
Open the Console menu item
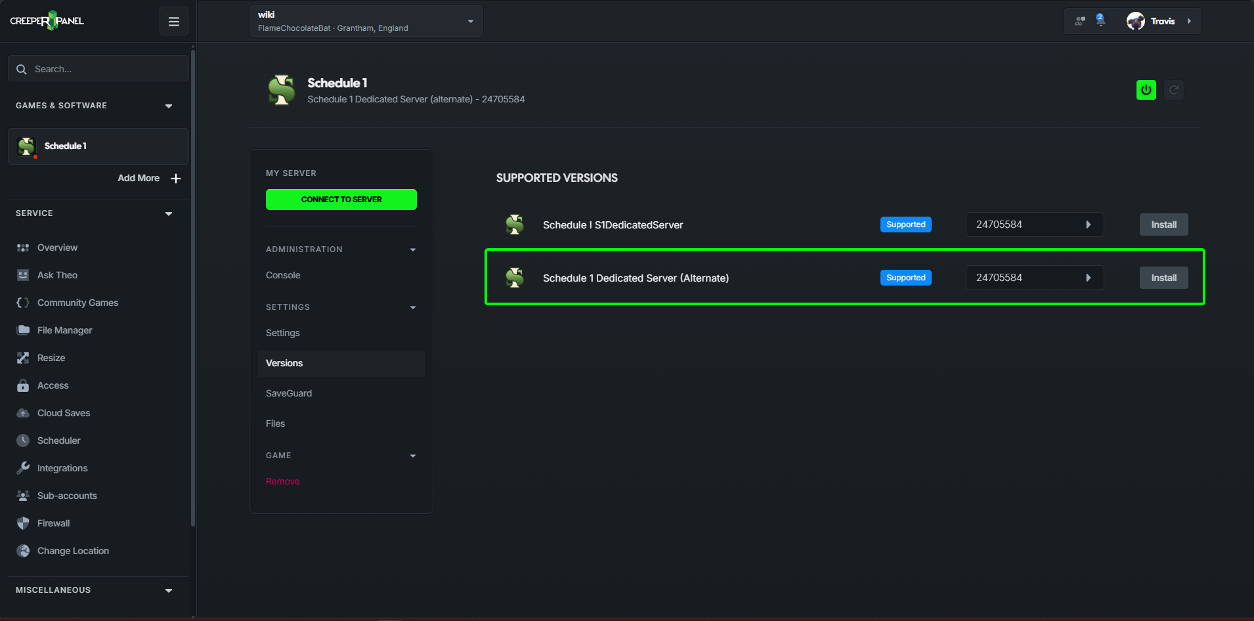(283, 275)
